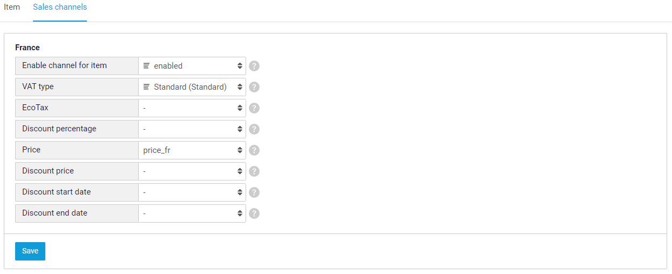Click help icon next to Discount end date
This screenshot has height=274, width=672.
coord(254,213)
